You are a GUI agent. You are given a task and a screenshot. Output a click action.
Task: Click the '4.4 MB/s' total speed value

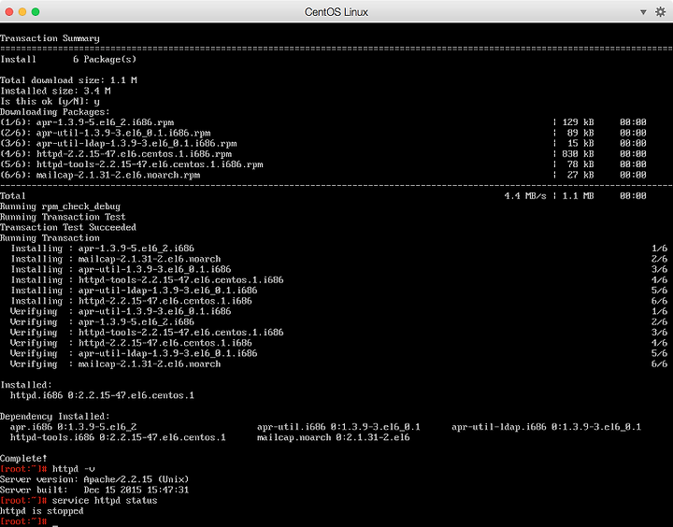(525, 196)
